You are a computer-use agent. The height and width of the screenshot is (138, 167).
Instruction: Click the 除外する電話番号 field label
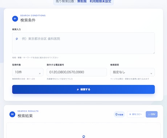(55, 65)
